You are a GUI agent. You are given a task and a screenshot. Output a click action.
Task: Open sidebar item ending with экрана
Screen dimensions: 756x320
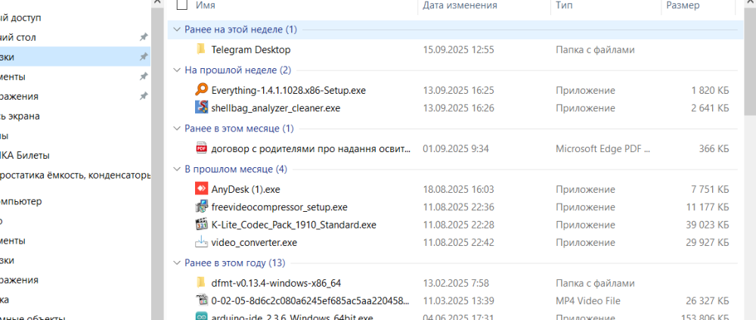tap(20, 116)
